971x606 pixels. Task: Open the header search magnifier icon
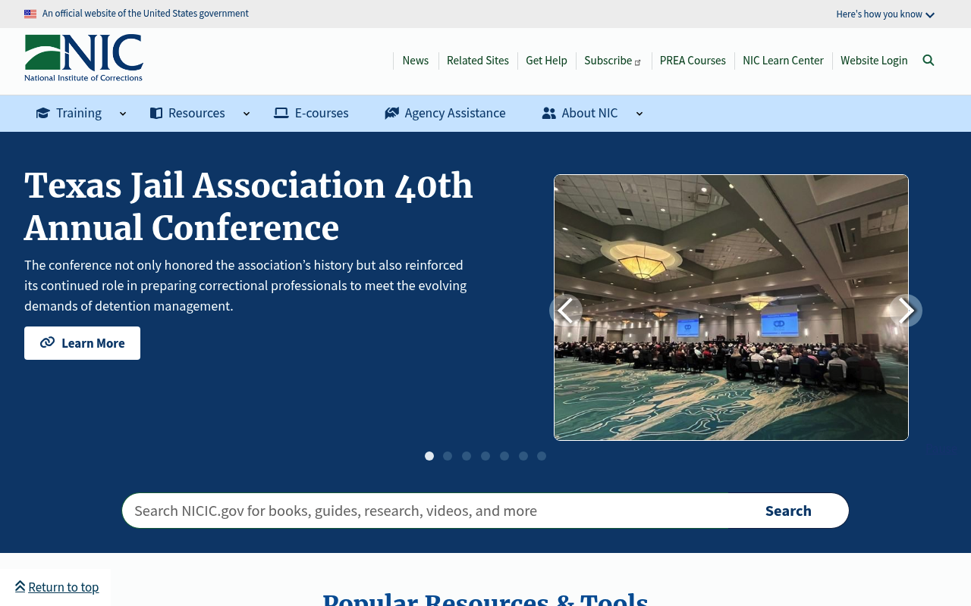(929, 61)
